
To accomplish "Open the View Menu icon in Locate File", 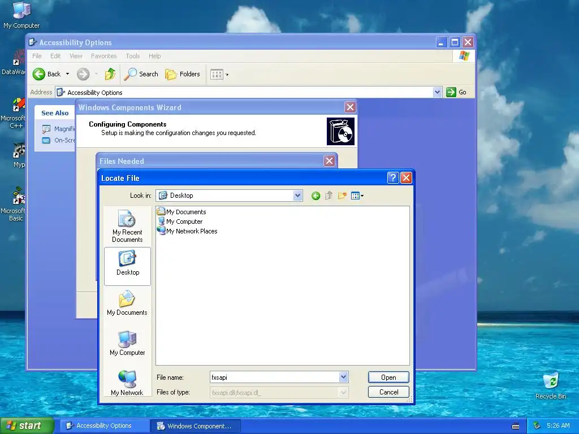I will (x=357, y=196).
